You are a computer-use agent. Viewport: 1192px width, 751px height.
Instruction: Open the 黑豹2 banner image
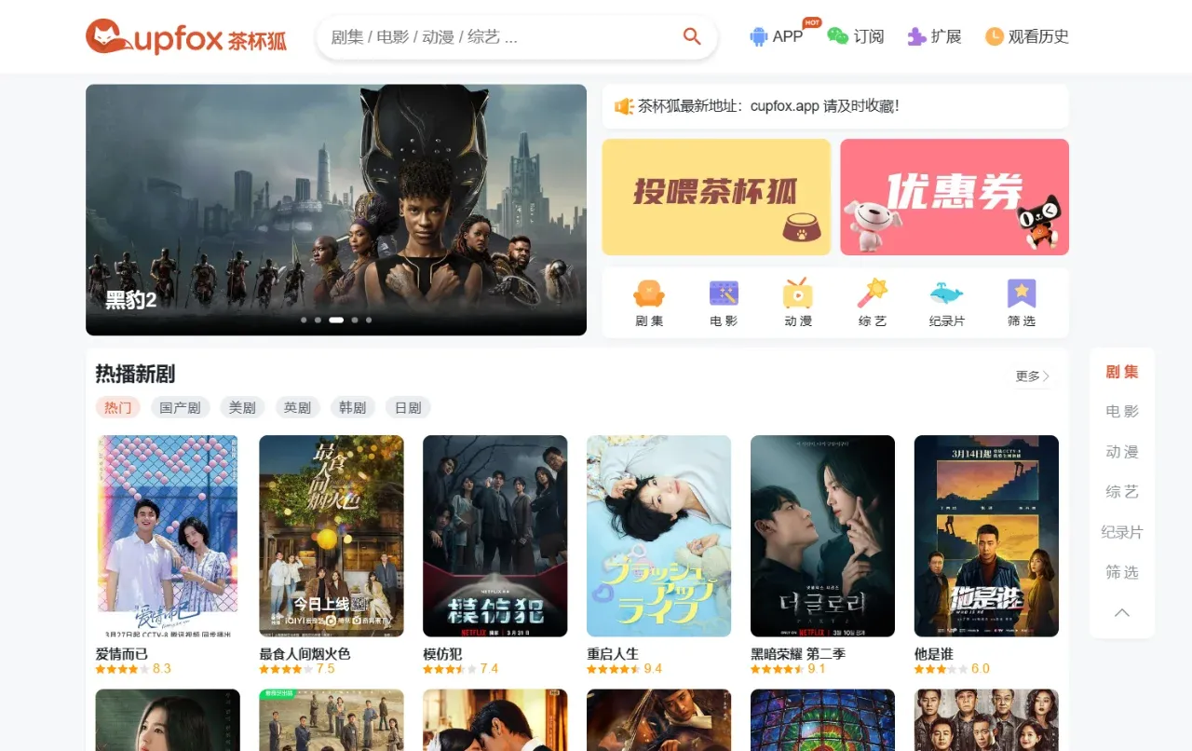[336, 210]
